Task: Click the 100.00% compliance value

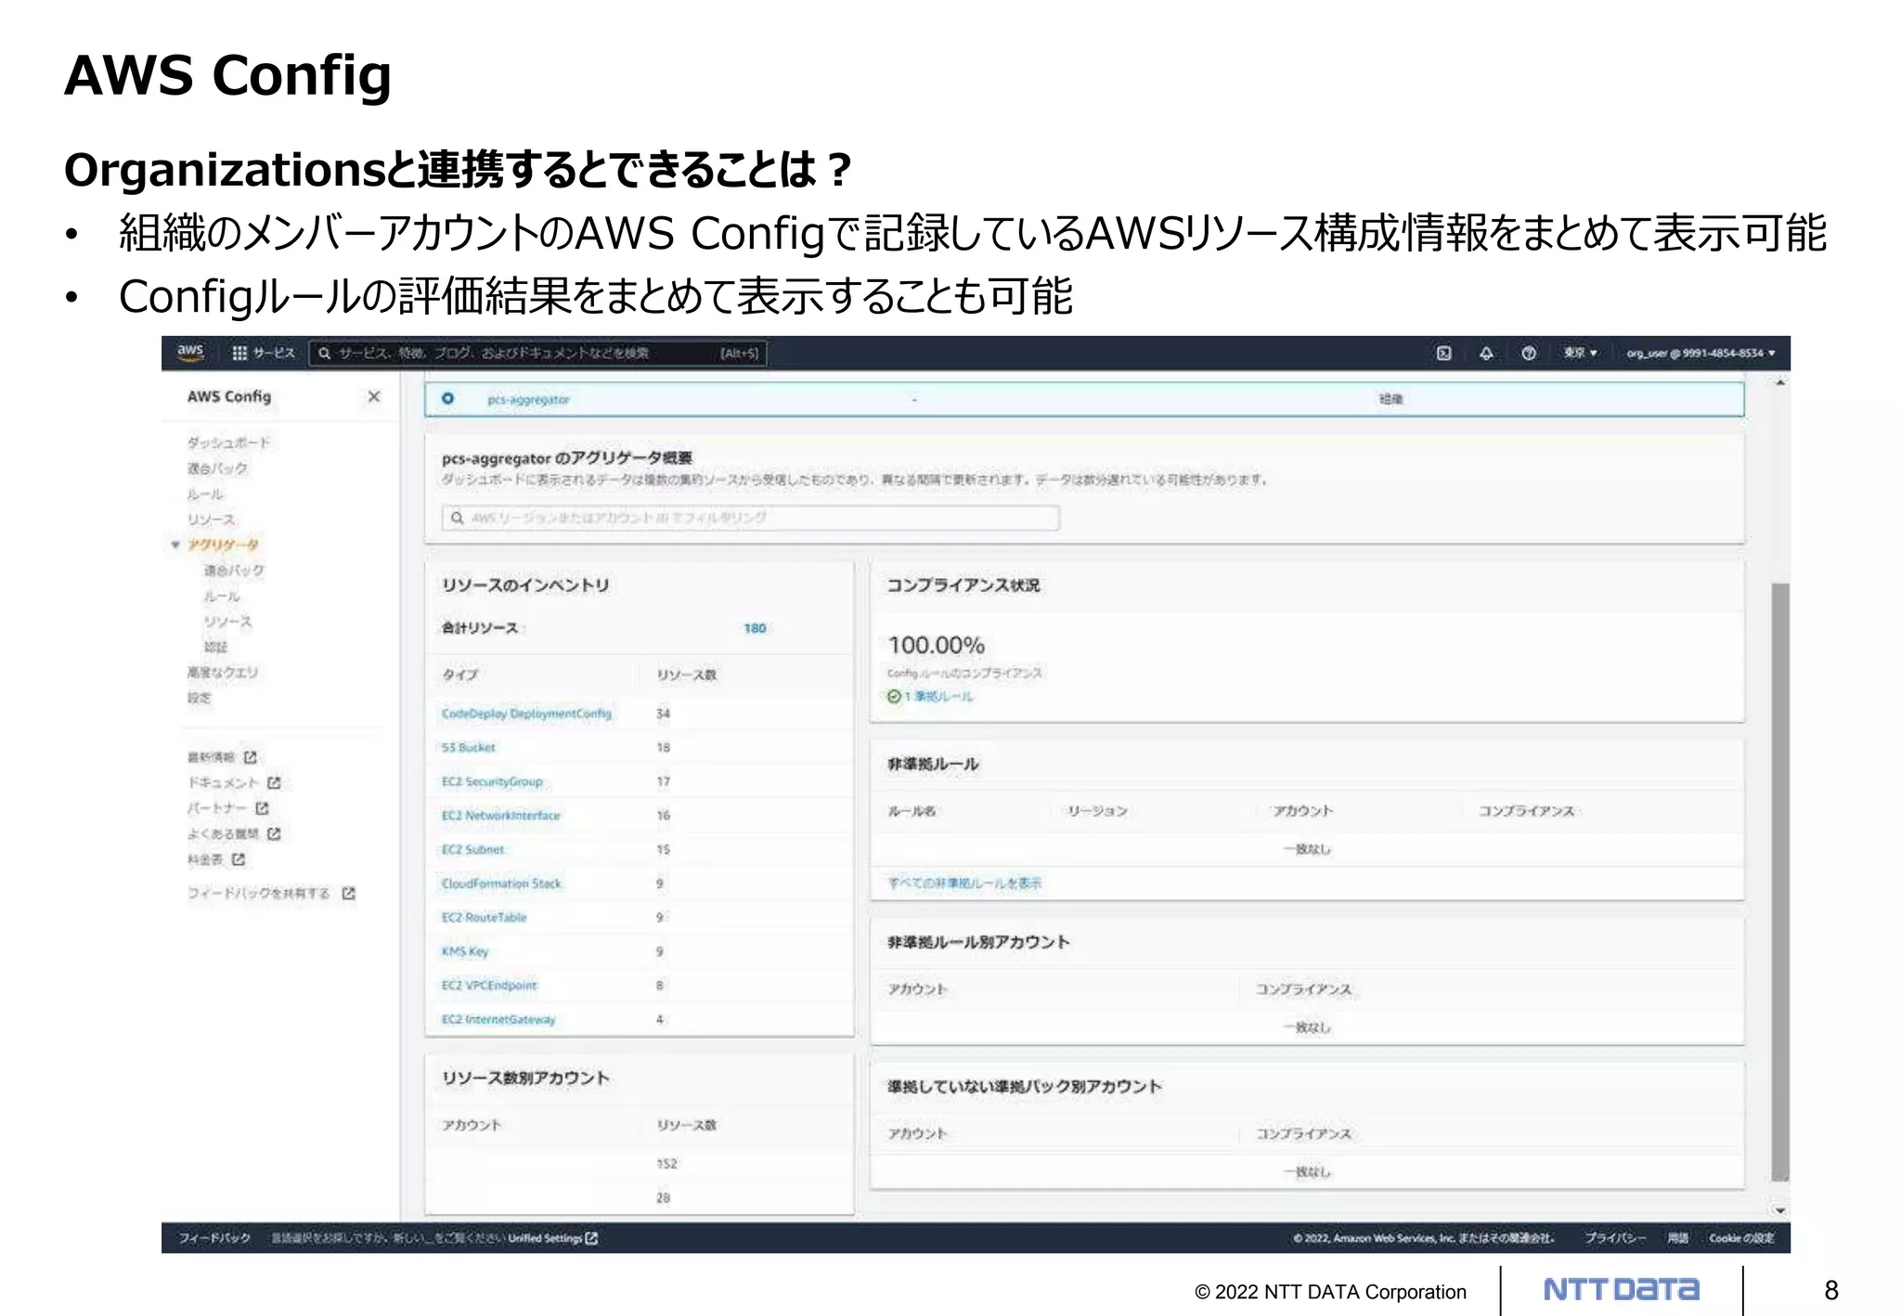Action: [x=936, y=645]
